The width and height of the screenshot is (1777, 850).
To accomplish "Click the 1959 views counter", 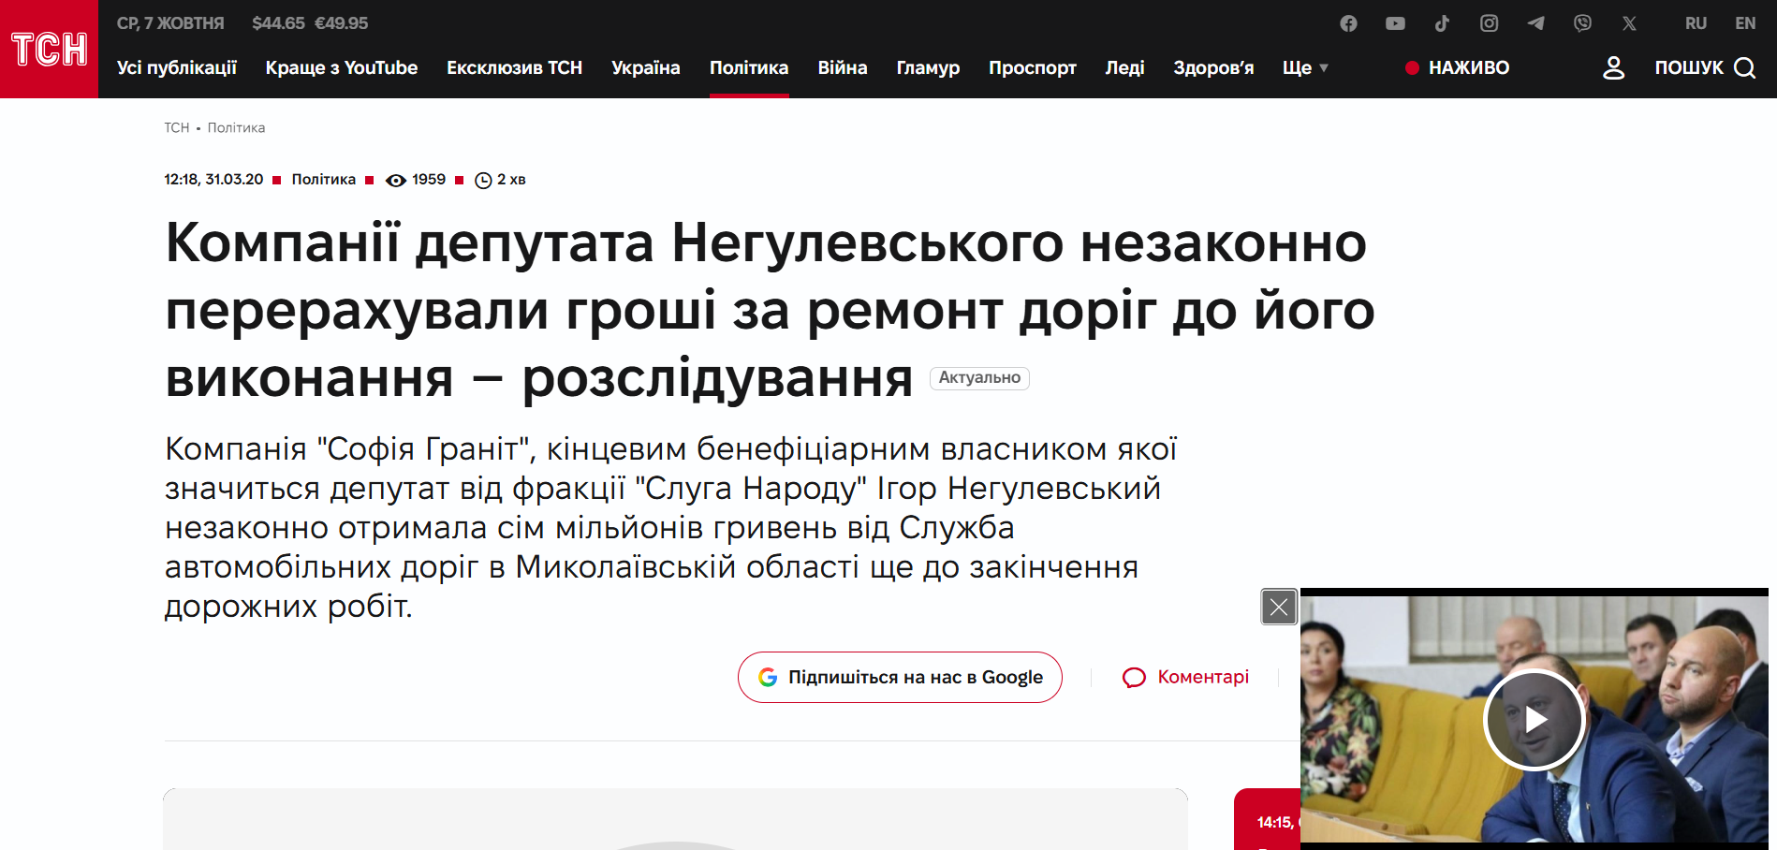I will click(416, 180).
